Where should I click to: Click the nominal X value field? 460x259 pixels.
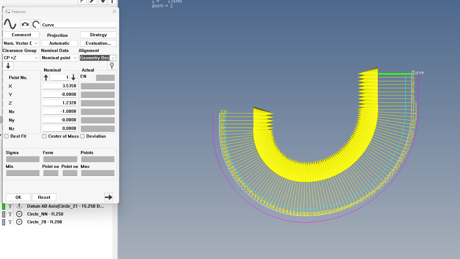(x=59, y=86)
